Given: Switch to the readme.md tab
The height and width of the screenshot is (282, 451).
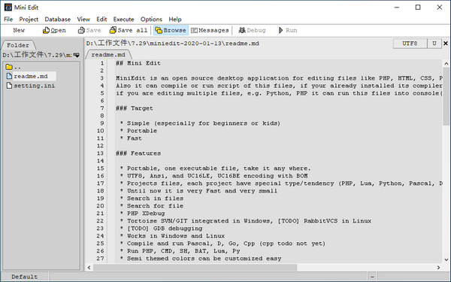Looking at the screenshot, I should click(x=108, y=55).
